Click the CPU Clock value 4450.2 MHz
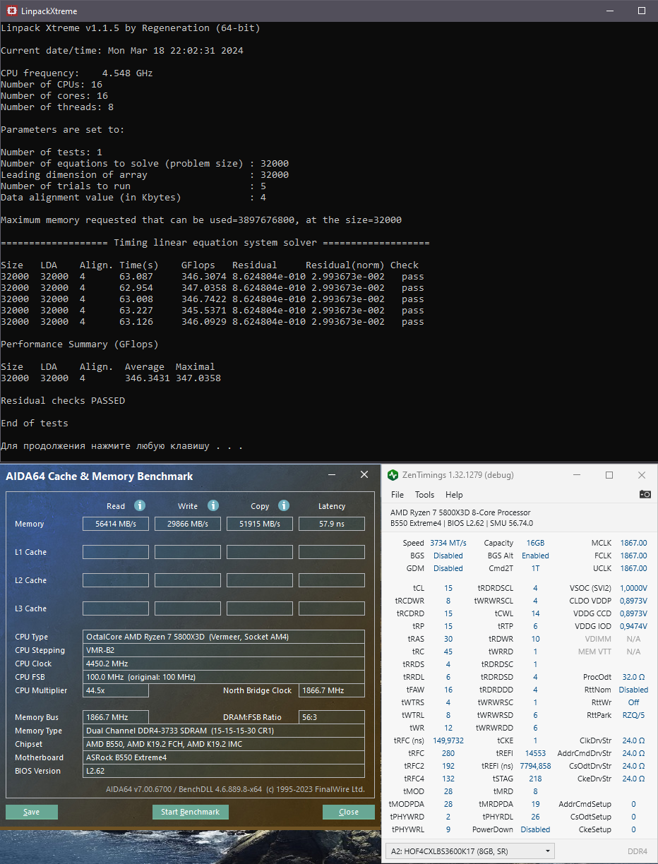This screenshot has width=658, height=864. click(x=224, y=664)
